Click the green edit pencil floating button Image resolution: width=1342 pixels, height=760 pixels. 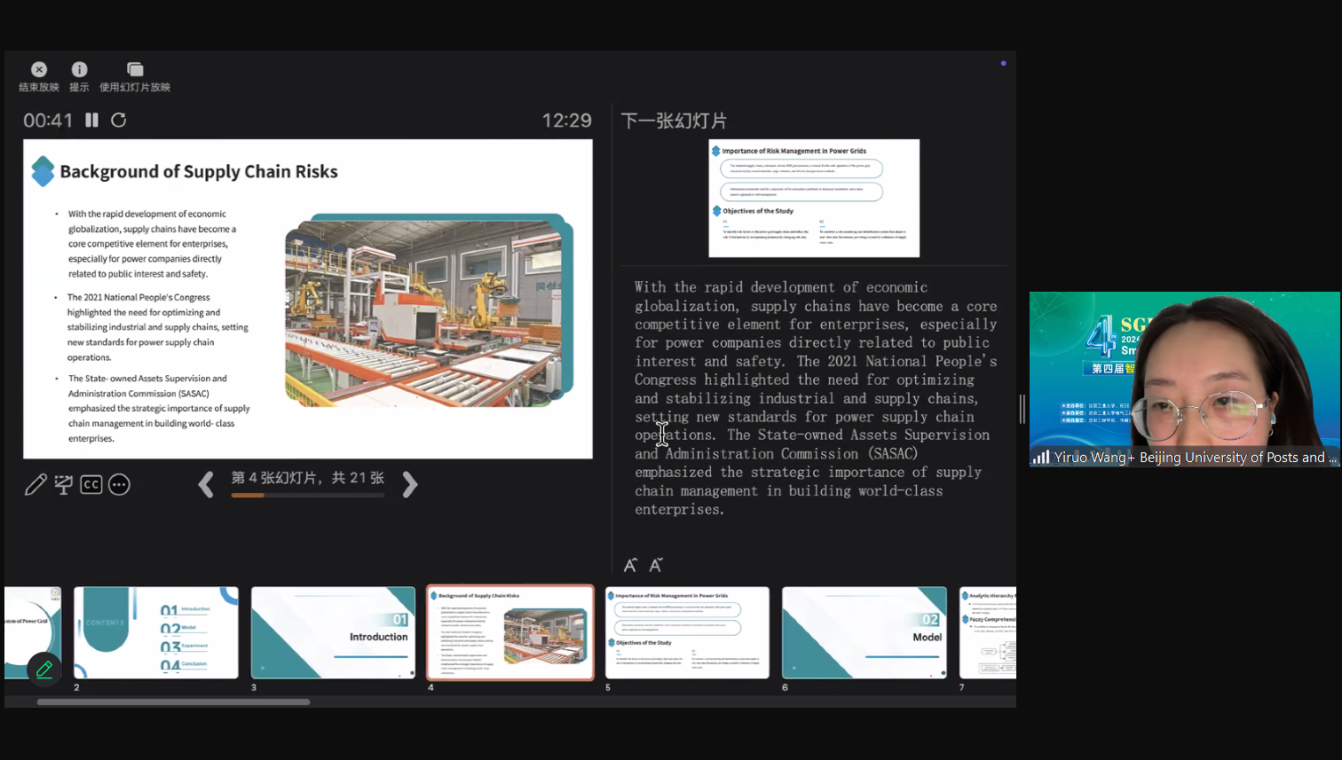coord(43,670)
